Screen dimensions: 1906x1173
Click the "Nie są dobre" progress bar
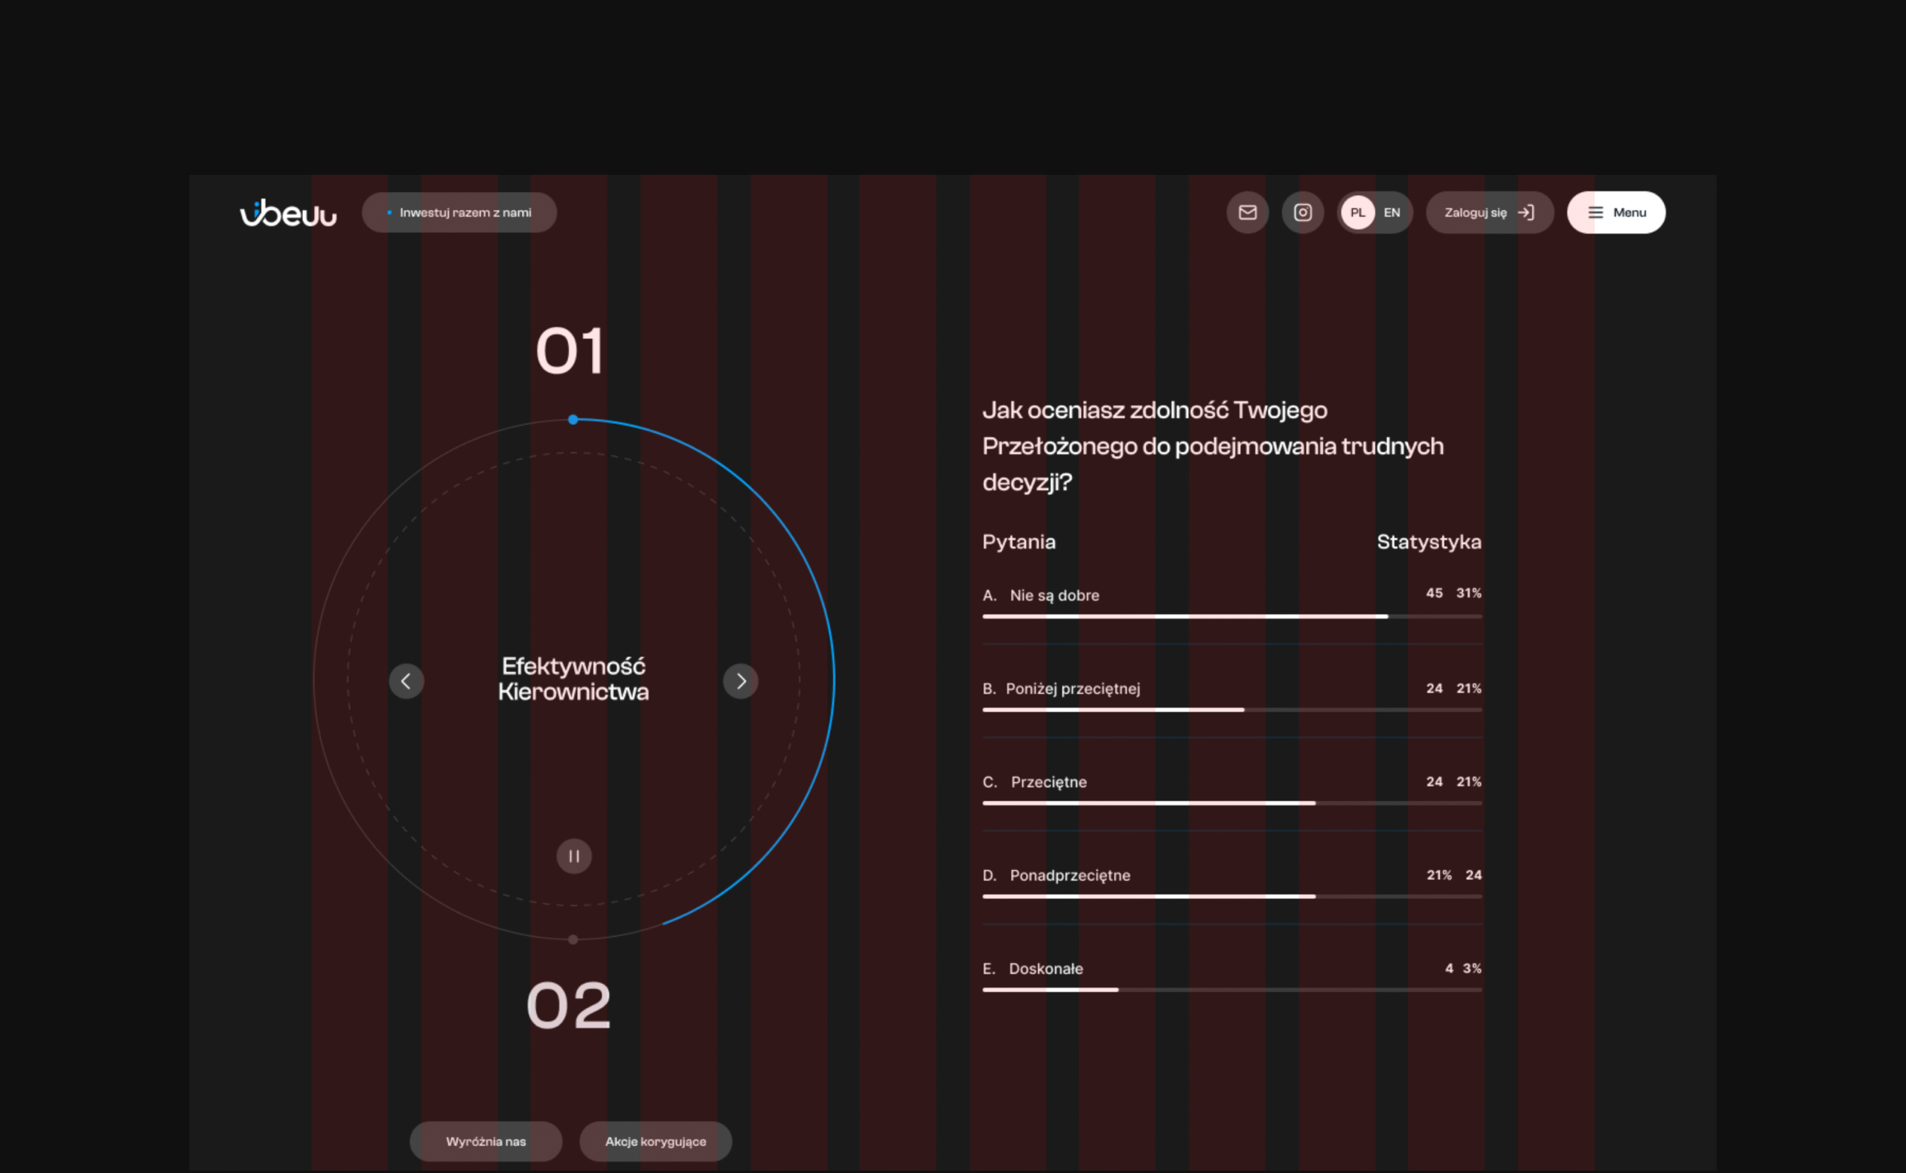point(1231,616)
